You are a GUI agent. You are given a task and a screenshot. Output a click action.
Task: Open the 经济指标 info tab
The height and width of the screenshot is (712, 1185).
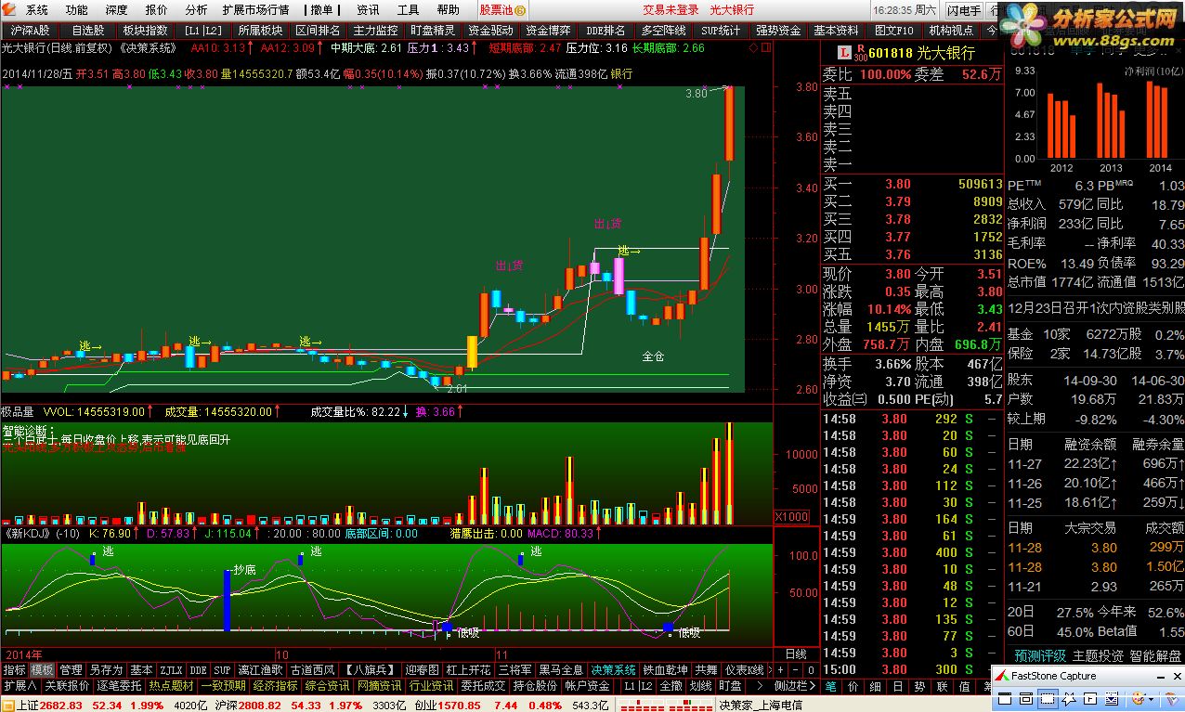click(275, 686)
